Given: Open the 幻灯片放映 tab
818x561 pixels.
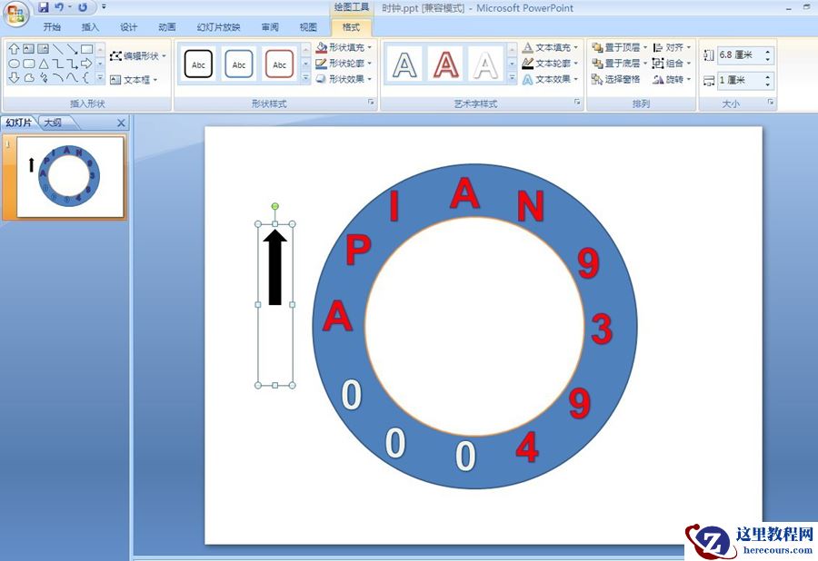Looking at the screenshot, I should click(x=218, y=27).
